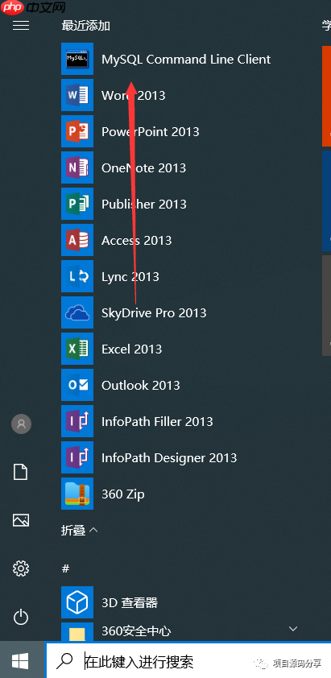Select the Excel 2013 label
This screenshot has height=678, width=331.
[x=131, y=349]
